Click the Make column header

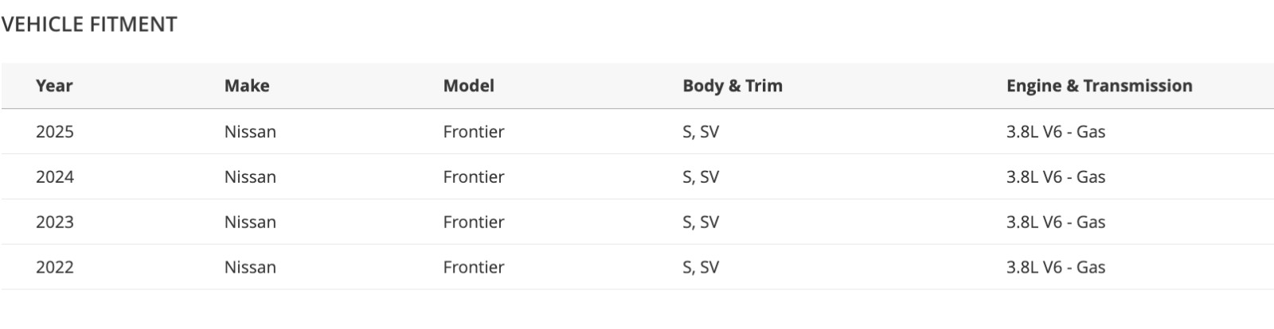247,86
